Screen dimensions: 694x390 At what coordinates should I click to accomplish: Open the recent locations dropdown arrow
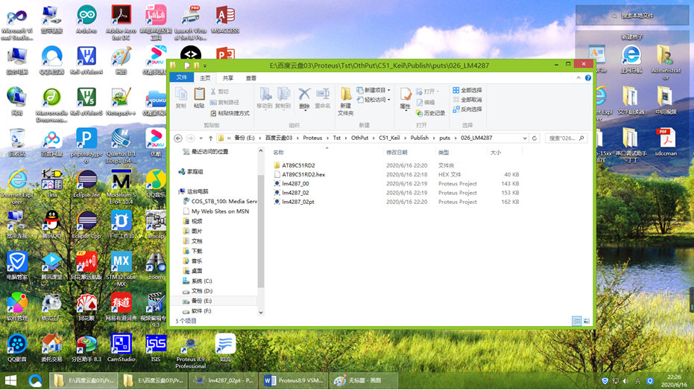[201, 138]
